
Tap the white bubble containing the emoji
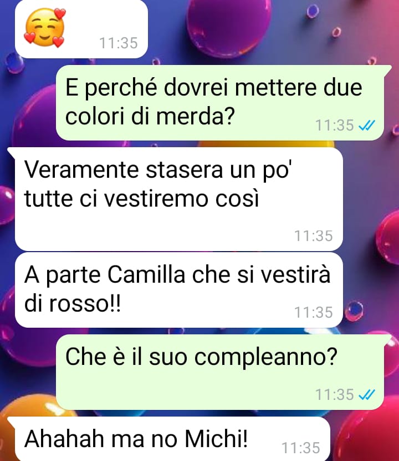click(81, 29)
